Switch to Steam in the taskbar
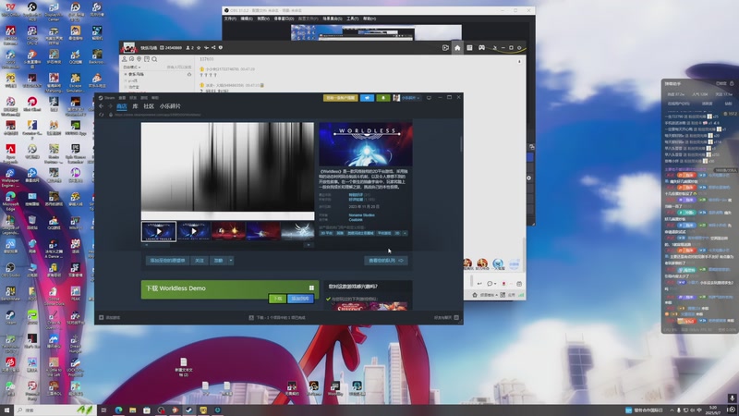 coord(189,410)
